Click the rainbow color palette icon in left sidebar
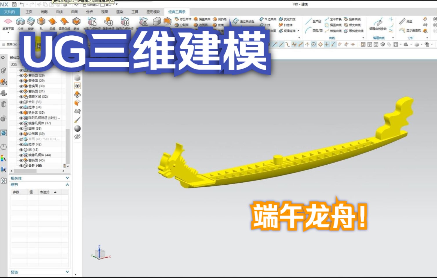 coord(4,158)
